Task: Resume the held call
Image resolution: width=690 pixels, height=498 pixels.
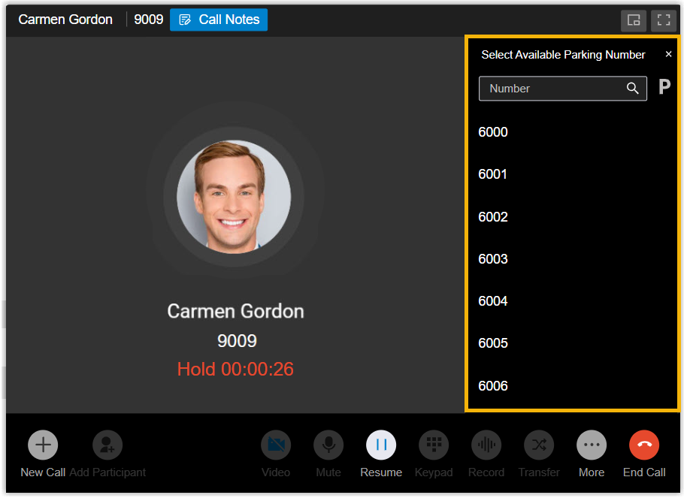Action: [x=381, y=445]
